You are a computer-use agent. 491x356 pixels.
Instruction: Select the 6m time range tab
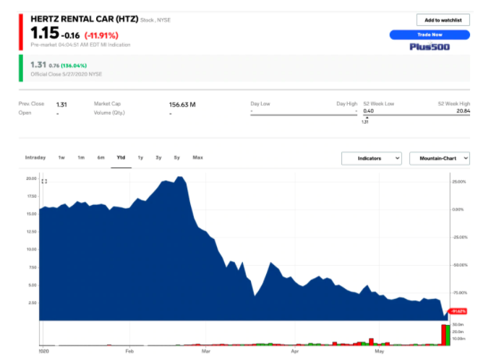(101, 157)
